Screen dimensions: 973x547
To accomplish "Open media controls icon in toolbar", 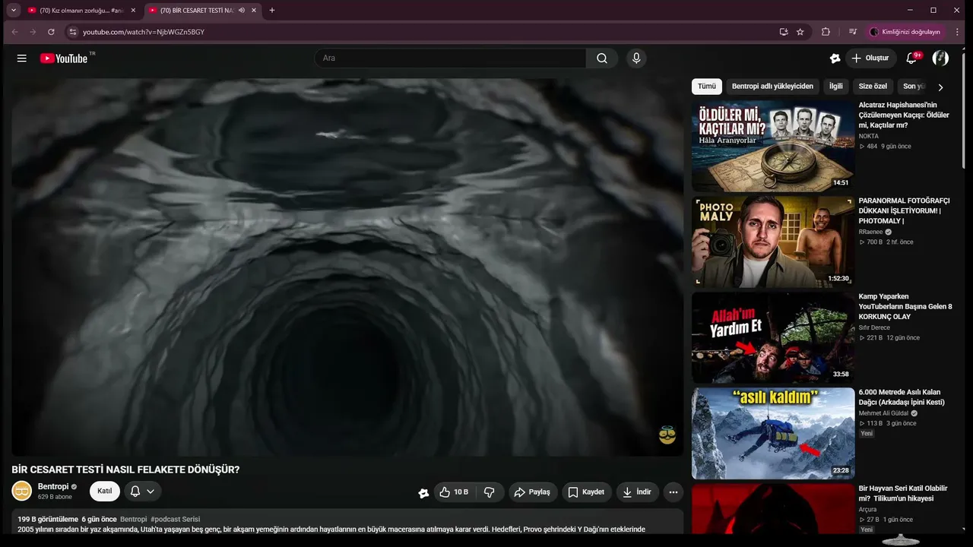I will (853, 32).
